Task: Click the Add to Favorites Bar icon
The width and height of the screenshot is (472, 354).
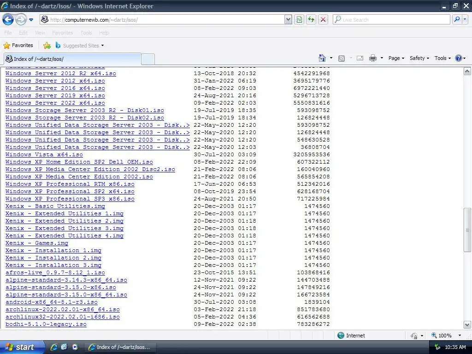Action: click(47, 46)
